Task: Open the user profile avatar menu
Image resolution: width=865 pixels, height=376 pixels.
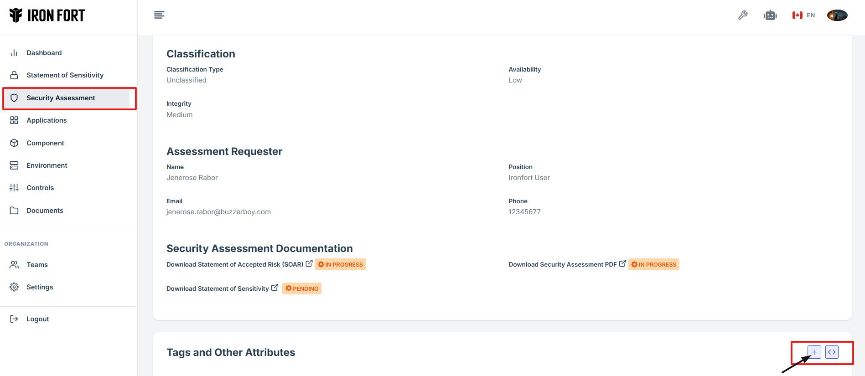Action: 837,15
